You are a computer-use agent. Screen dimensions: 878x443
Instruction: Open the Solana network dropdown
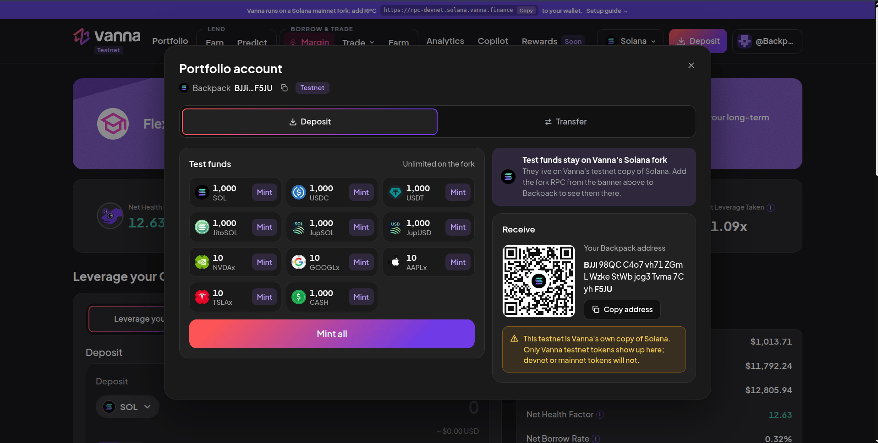[631, 41]
